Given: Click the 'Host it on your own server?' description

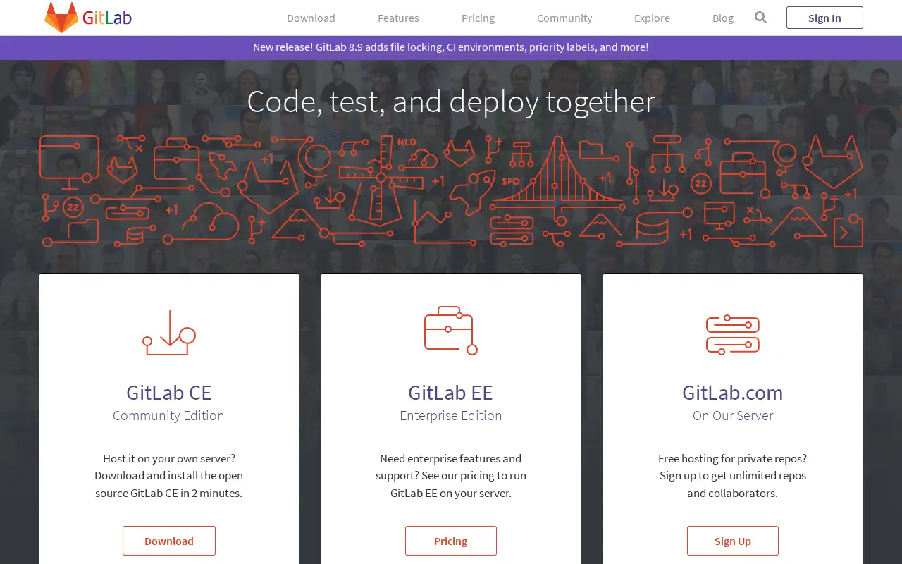Looking at the screenshot, I should (169, 476).
